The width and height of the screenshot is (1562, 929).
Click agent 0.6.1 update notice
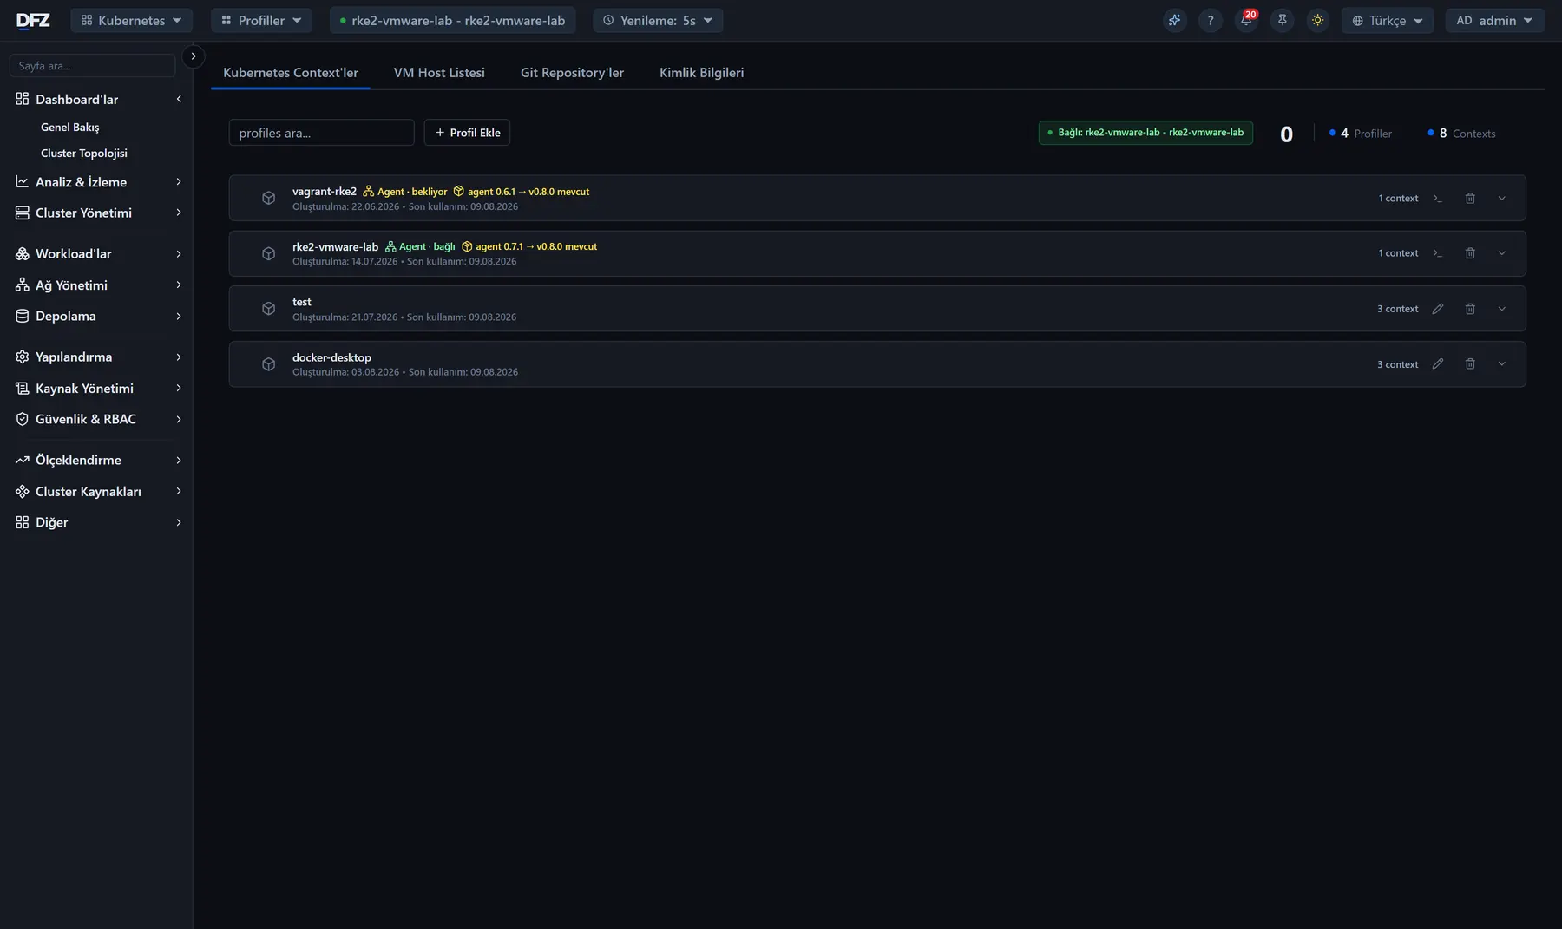tap(522, 192)
